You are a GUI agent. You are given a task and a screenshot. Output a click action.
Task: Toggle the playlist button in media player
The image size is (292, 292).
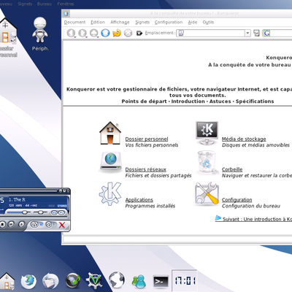click(62, 212)
